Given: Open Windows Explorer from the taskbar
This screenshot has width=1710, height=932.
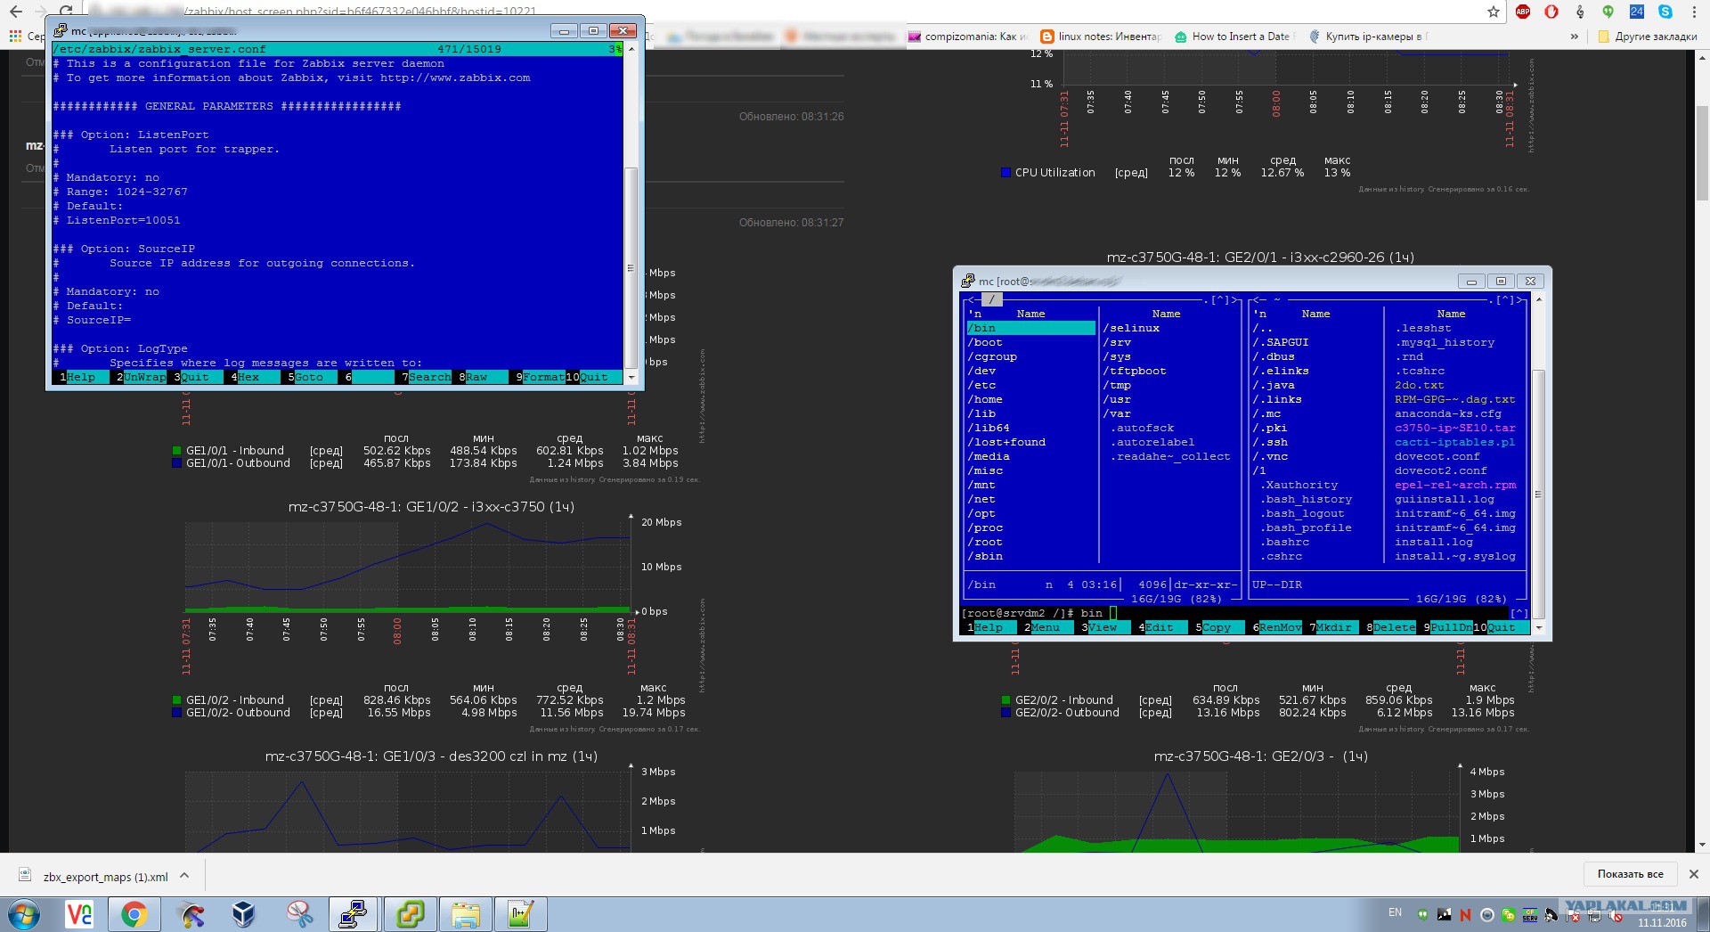Looking at the screenshot, I should pos(465,914).
